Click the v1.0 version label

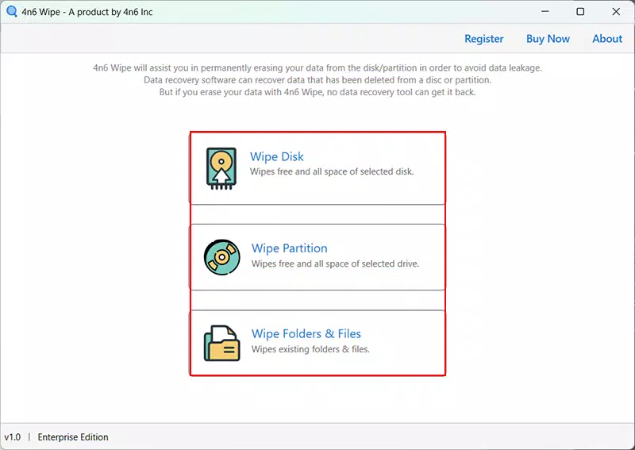(x=13, y=437)
